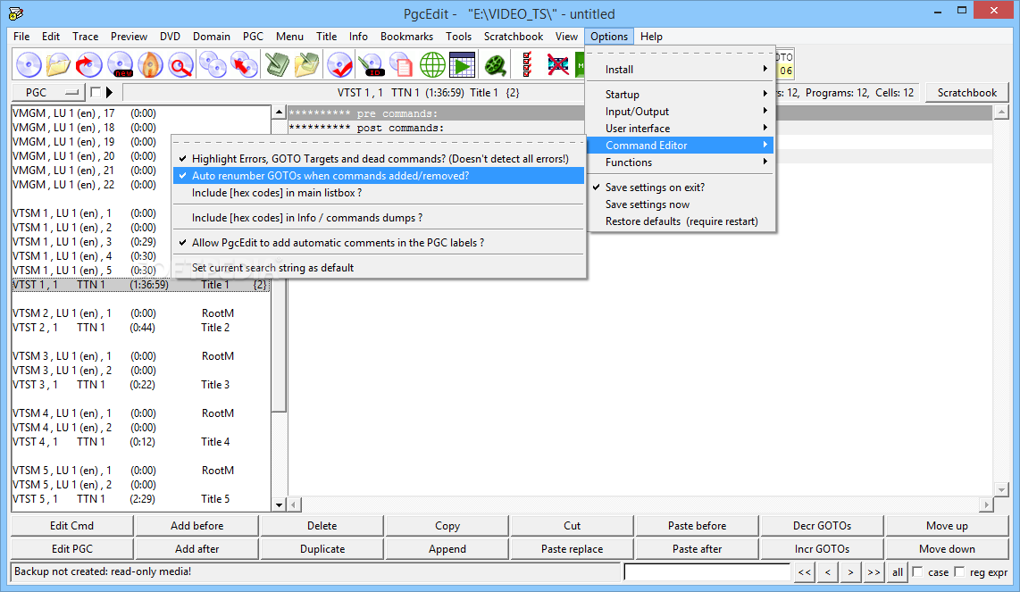Click the Open DVD disc icon
This screenshot has height=592, width=1020.
(x=29, y=64)
